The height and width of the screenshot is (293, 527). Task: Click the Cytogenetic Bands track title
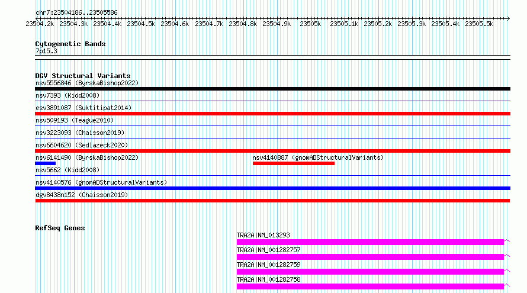[70, 44]
